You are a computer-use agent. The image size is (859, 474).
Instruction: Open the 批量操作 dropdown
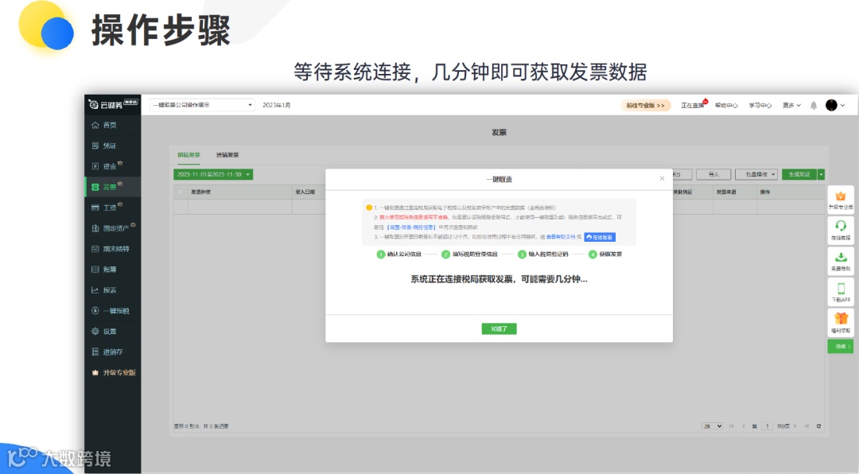(x=756, y=174)
